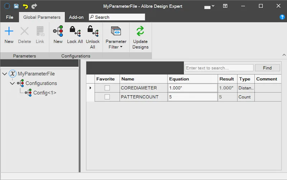Edit the PATTERNCOUNT equation field showing 5

pyautogui.click(x=193, y=97)
